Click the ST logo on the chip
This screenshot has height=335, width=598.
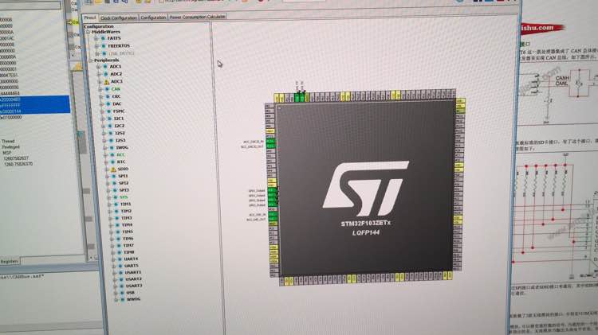pos(365,188)
